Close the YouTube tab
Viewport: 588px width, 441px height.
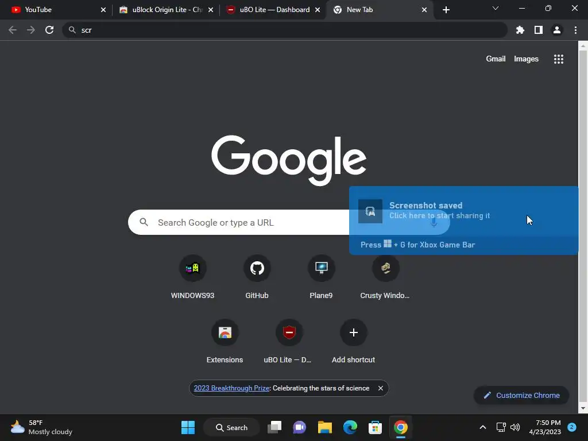(103, 10)
